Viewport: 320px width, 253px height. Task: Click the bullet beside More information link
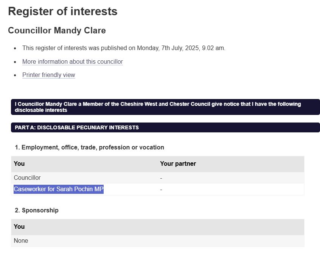pos(15,62)
